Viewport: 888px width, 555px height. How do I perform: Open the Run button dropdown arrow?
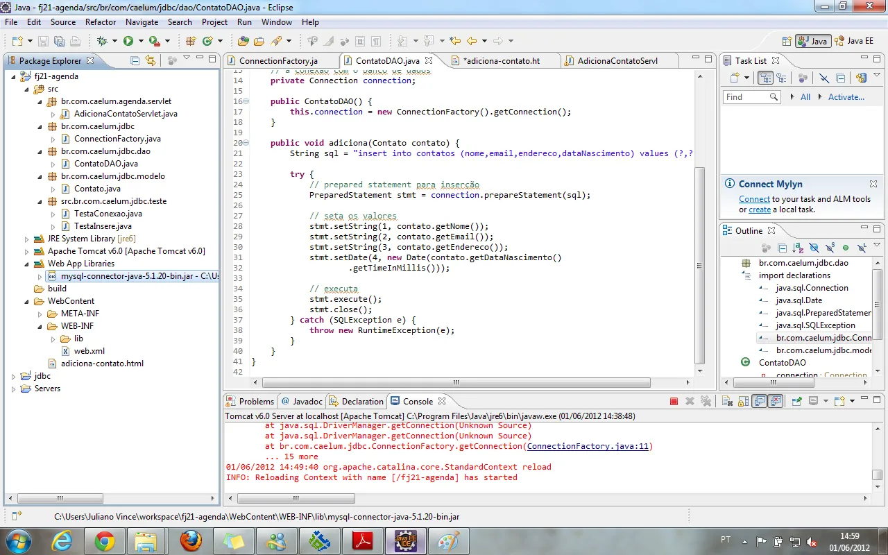(x=141, y=41)
